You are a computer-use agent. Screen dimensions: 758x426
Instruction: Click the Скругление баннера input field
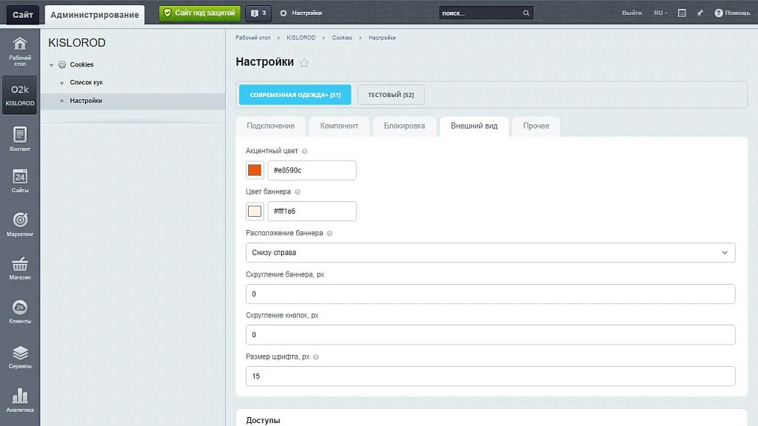click(490, 294)
